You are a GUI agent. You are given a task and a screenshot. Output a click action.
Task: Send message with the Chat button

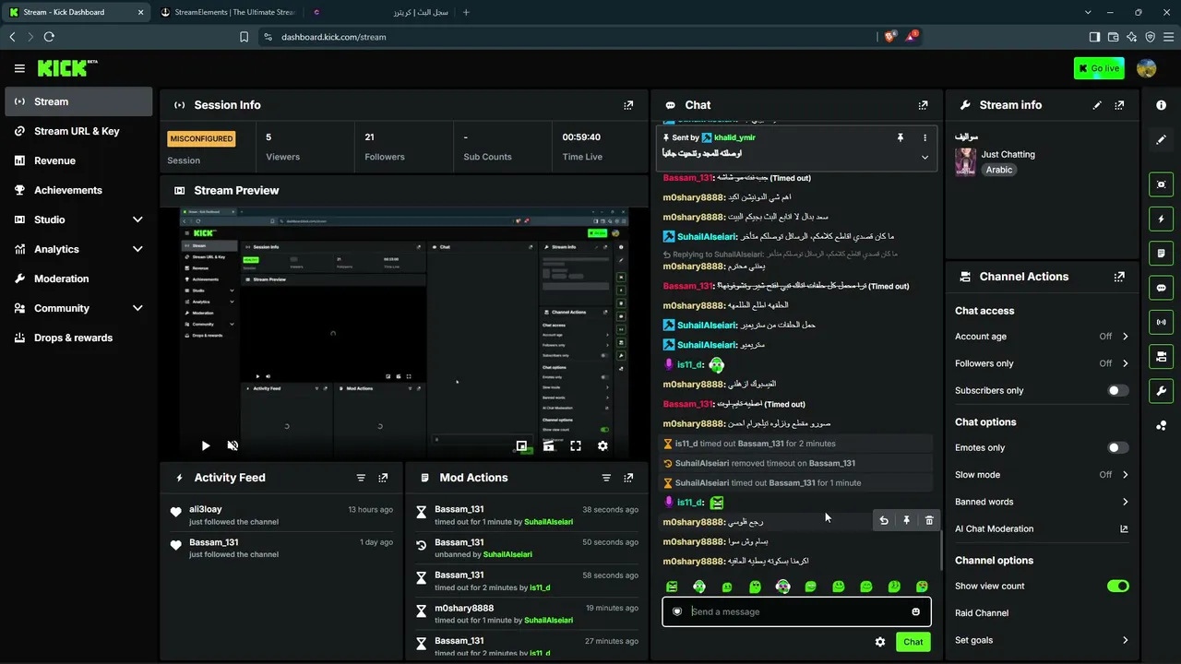(913, 642)
